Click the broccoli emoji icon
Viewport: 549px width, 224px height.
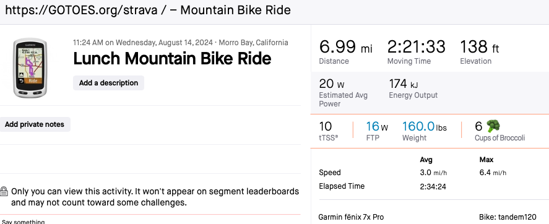click(x=493, y=126)
